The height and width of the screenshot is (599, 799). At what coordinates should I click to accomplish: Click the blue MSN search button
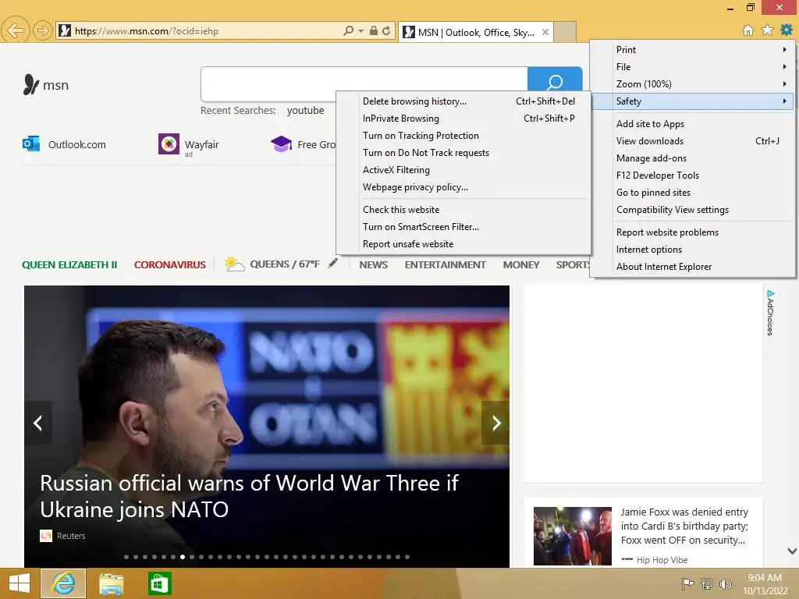coord(555,83)
